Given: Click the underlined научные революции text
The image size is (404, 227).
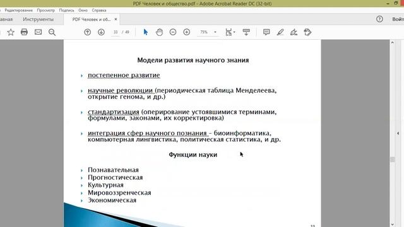Looking at the screenshot, I should click(x=121, y=90).
